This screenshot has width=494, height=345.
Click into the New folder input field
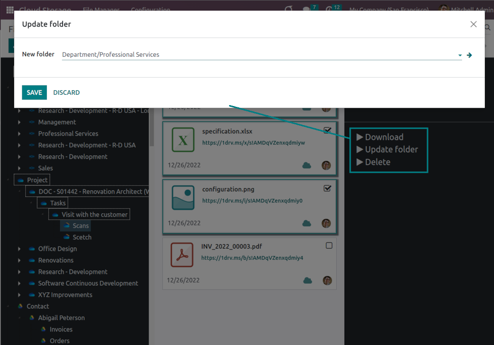[x=258, y=55]
